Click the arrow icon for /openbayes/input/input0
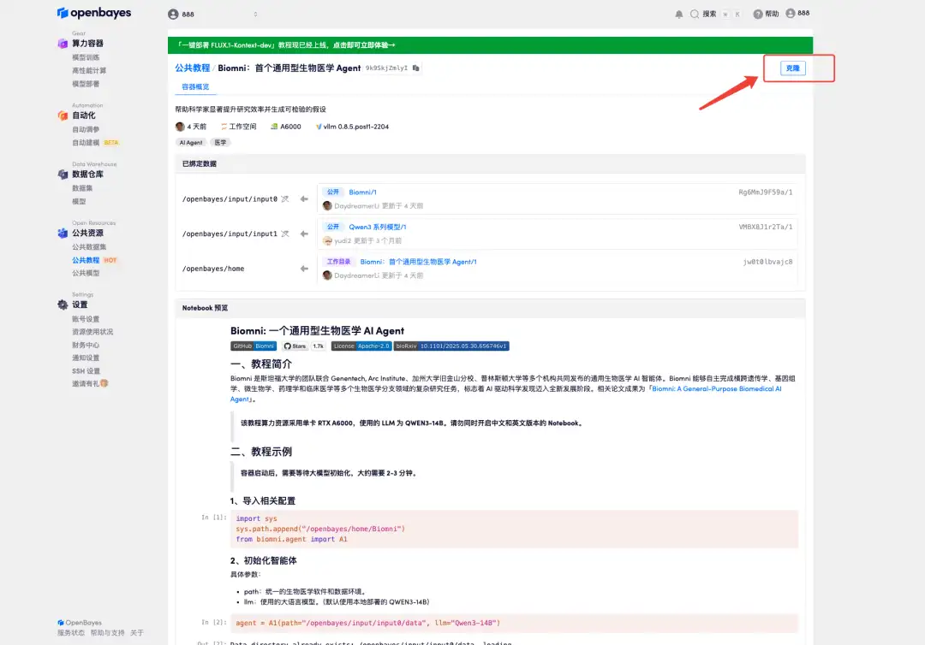 pos(304,199)
